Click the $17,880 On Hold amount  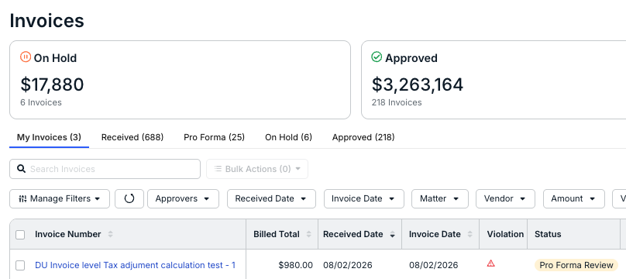coord(53,84)
